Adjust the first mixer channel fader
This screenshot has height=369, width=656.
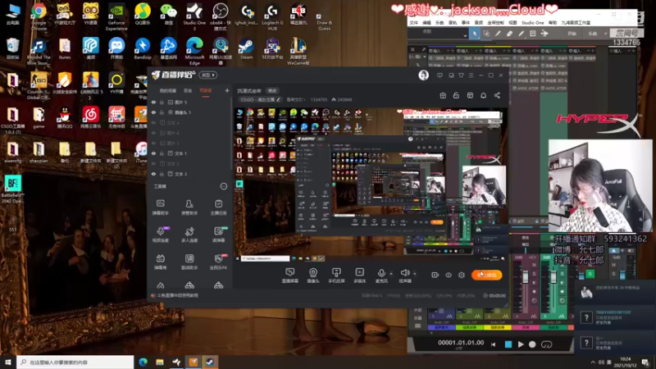tap(526, 276)
